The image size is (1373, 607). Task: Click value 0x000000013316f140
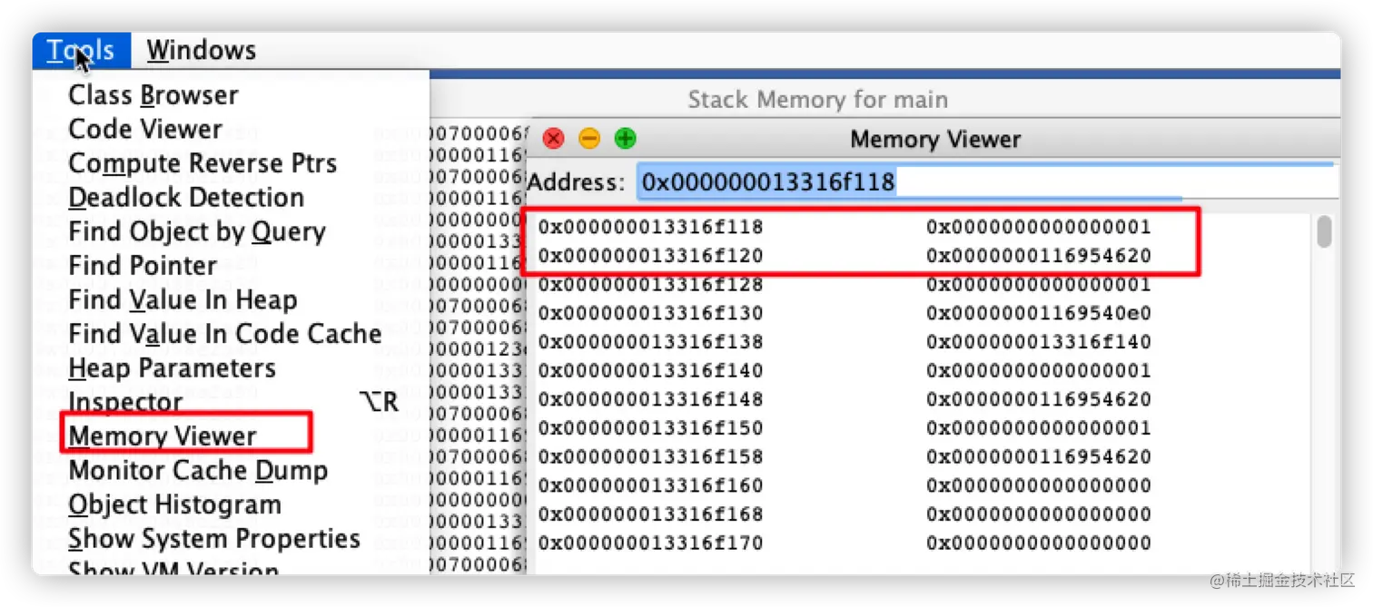point(1039,342)
